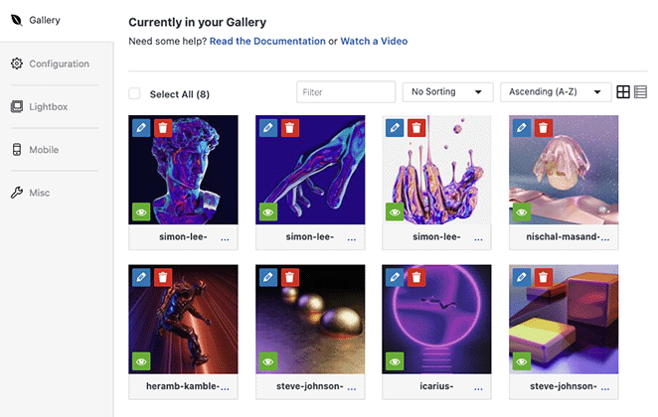
Task: Click the trash icon on the icarius neon circle image
Action: point(416,277)
